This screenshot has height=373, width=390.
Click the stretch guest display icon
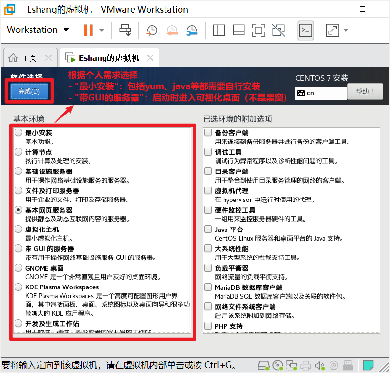coord(332,30)
